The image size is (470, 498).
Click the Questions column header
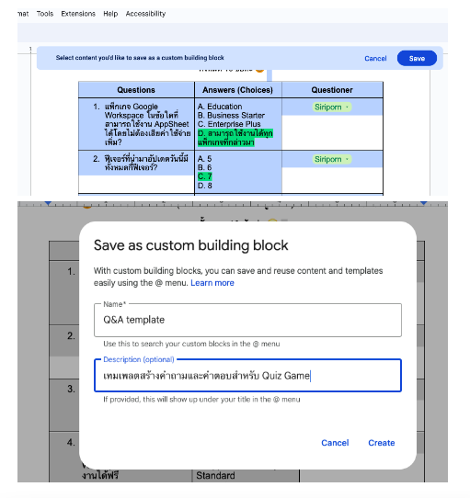[136, 90]
